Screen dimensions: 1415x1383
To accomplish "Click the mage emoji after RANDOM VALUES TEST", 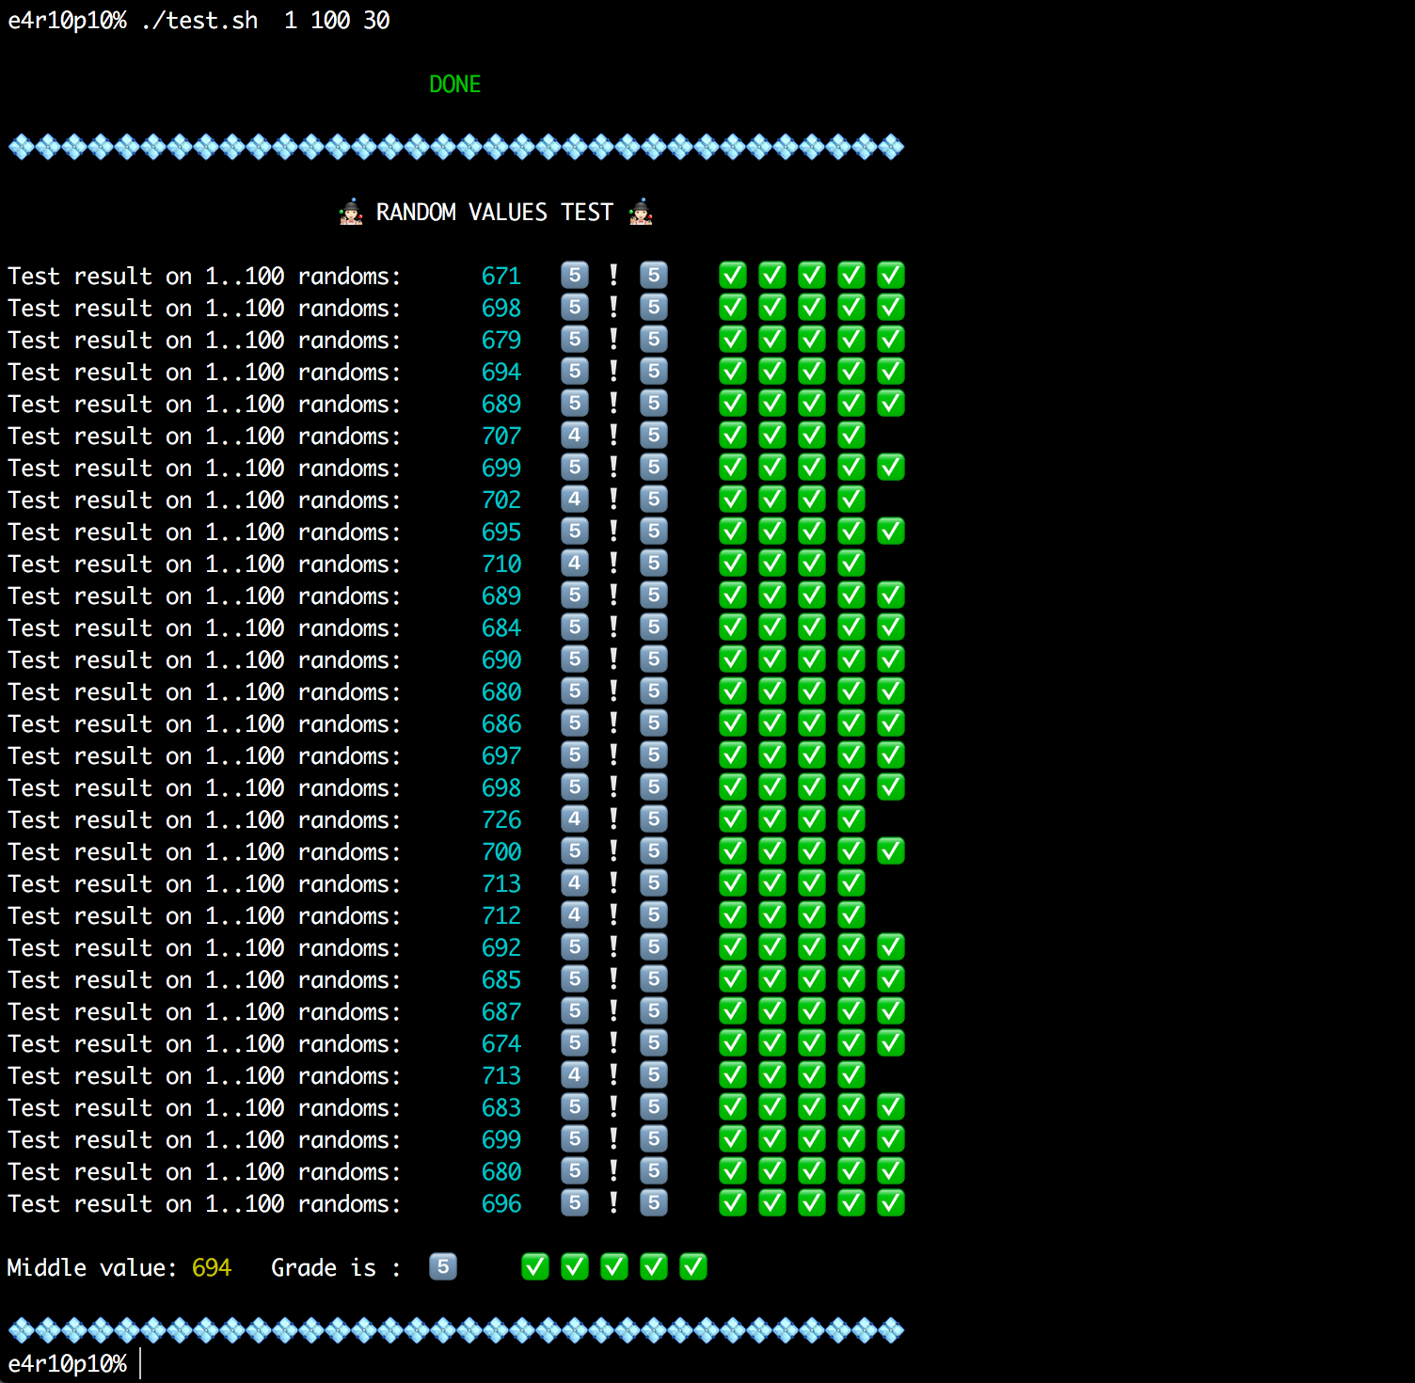I will [641, 212].
